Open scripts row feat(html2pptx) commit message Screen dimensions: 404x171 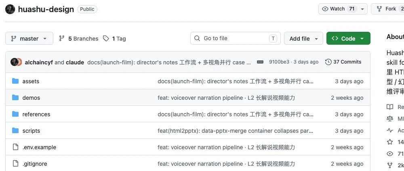[x=236, y=131]
